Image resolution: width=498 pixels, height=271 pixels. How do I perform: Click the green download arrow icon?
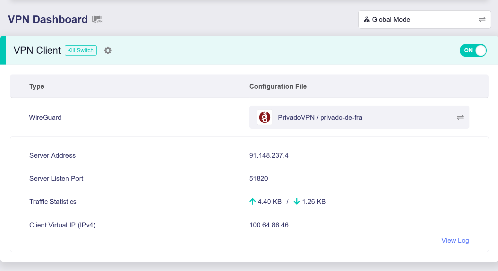(x=297, y=202)
